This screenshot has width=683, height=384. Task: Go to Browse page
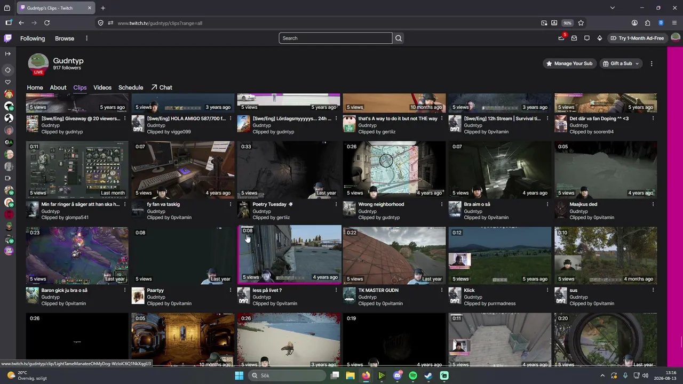tap(65, 38)
